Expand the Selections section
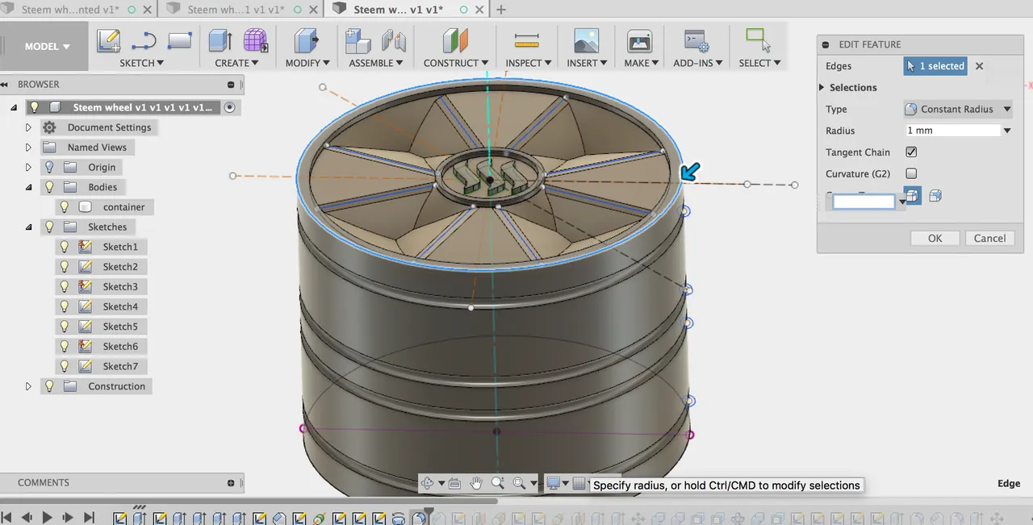The width and height of the screenshot is (1033, 525). (x=822, y=87)
